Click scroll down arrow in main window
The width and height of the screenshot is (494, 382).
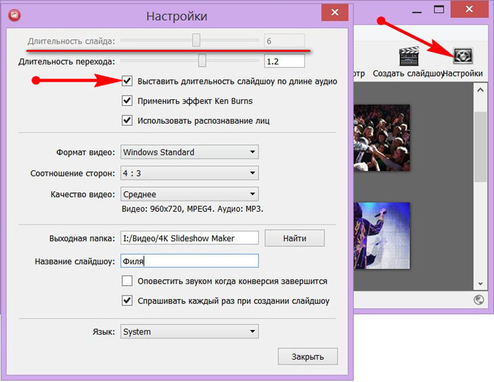(x=480, y=284)
